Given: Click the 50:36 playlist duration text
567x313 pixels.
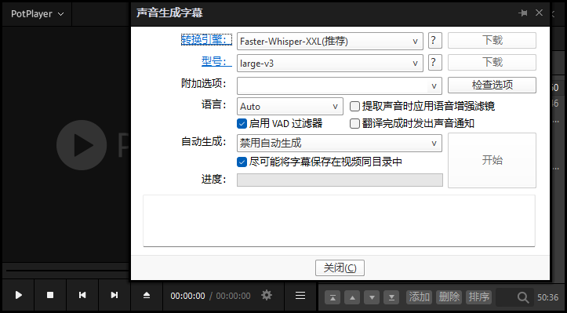Looking at the screenshot, I should [548, 297].
